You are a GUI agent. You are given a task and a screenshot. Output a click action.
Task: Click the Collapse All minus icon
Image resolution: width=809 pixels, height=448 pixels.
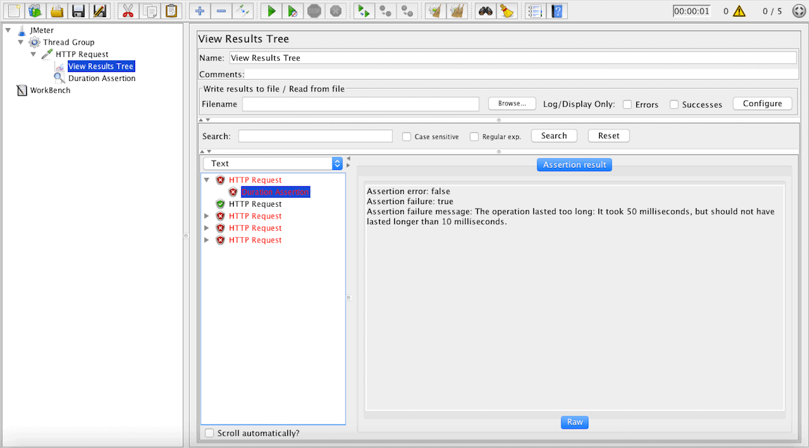point(221,11)
